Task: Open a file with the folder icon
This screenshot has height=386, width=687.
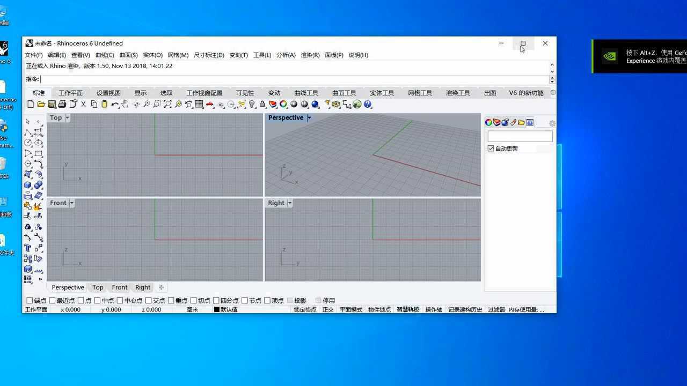Action: (41, 104)
